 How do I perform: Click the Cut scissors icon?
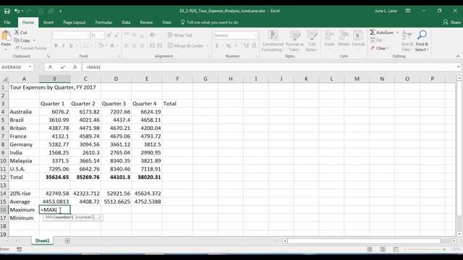(17, 32)
